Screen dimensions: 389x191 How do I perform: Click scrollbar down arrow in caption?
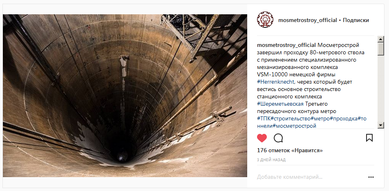pyautogui.click(x=380, y=125)
